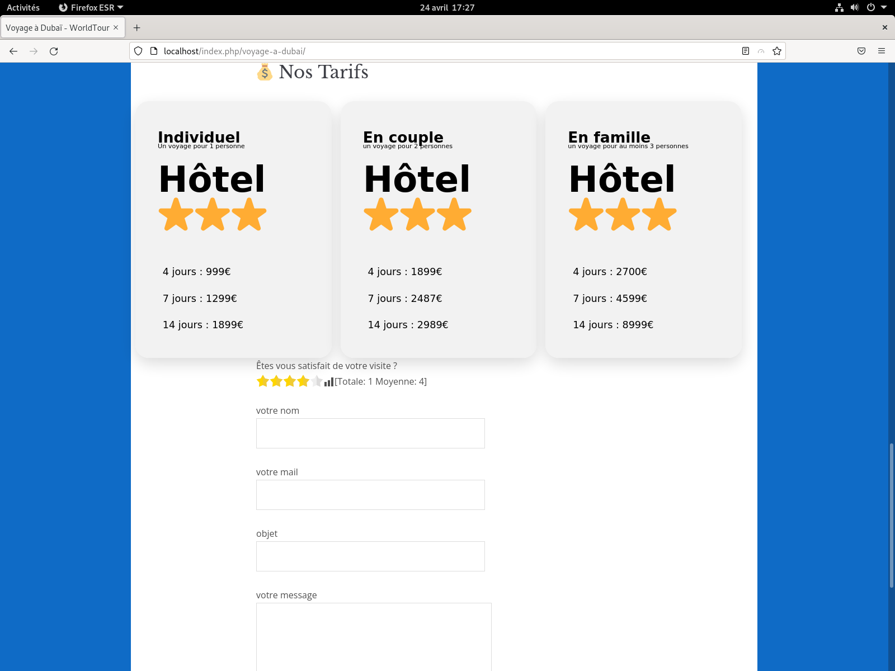Close the Voyage à Dubaï tab
The image size is (895, 671).
coord(116,27)
